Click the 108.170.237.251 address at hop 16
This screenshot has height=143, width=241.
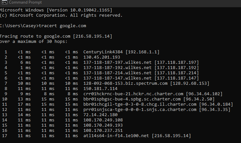(103, 131)
